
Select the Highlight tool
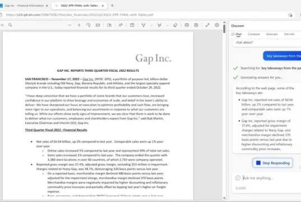159,25
